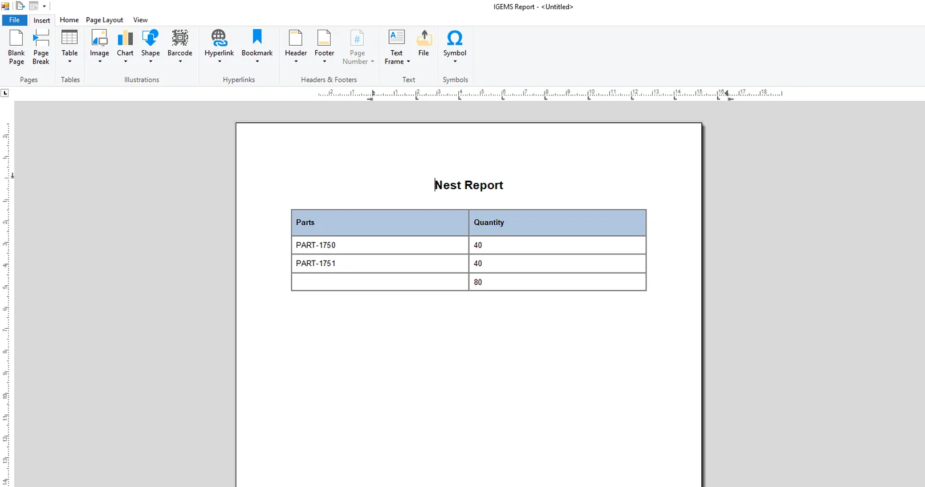Click the Barcode icon
Image resolution: width=925 pixels, height=487 pixels.
[180, 38]
